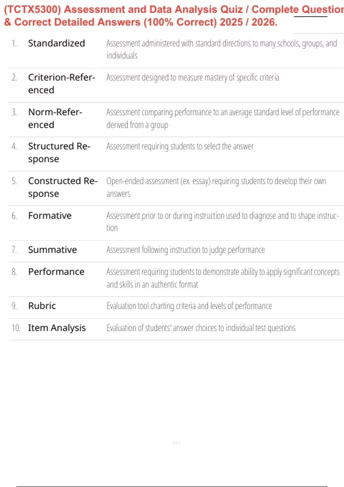344x487 pixels.
Task: Select definition about students' answer choices
Action: pyautogui.click(x=201, y=328)
